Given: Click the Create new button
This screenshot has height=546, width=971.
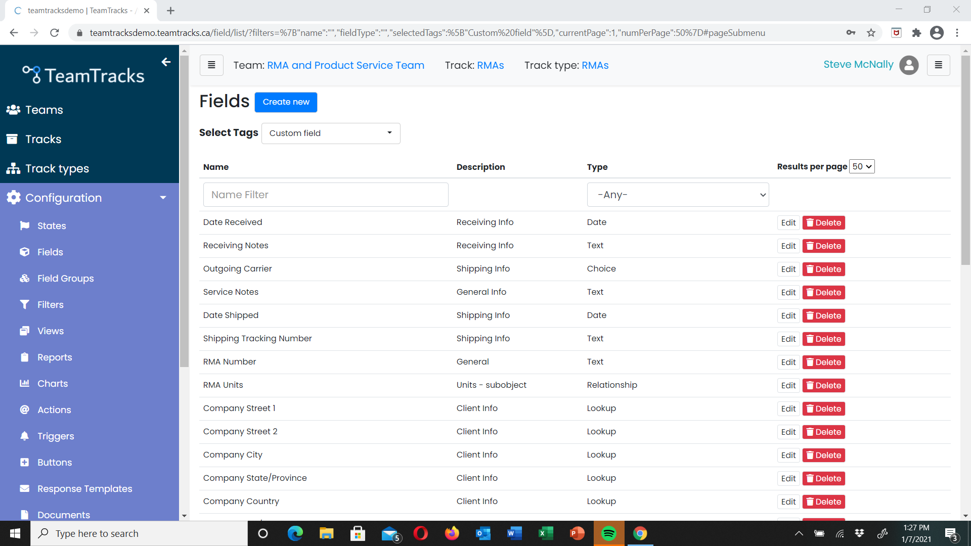Looking at the screenshot, I should 286,102.
